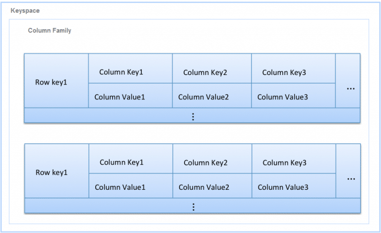The width and height of the screenshot is (381, 233).
Task: Expand more columns ellipsis in bottom table
Action: tap(351, 179)
